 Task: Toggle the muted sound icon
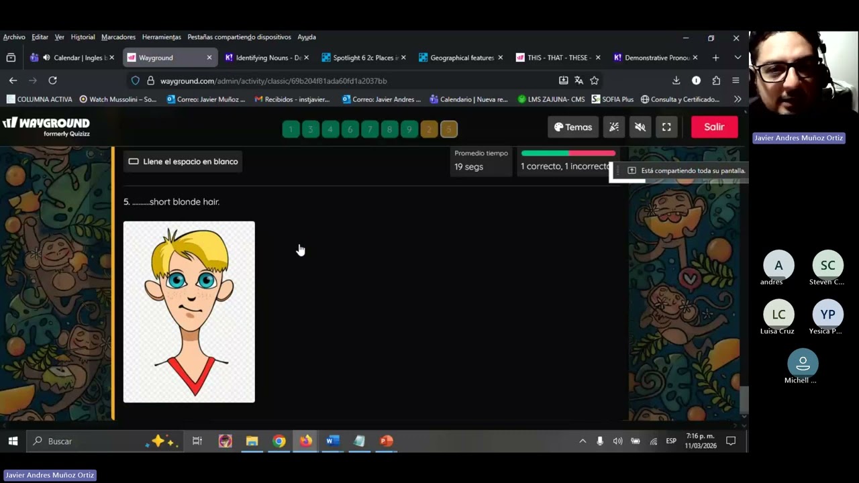tap(640, 127)
